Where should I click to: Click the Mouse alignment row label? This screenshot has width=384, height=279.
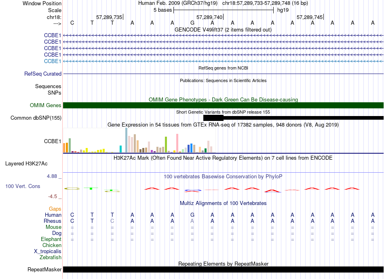point(53,227)
